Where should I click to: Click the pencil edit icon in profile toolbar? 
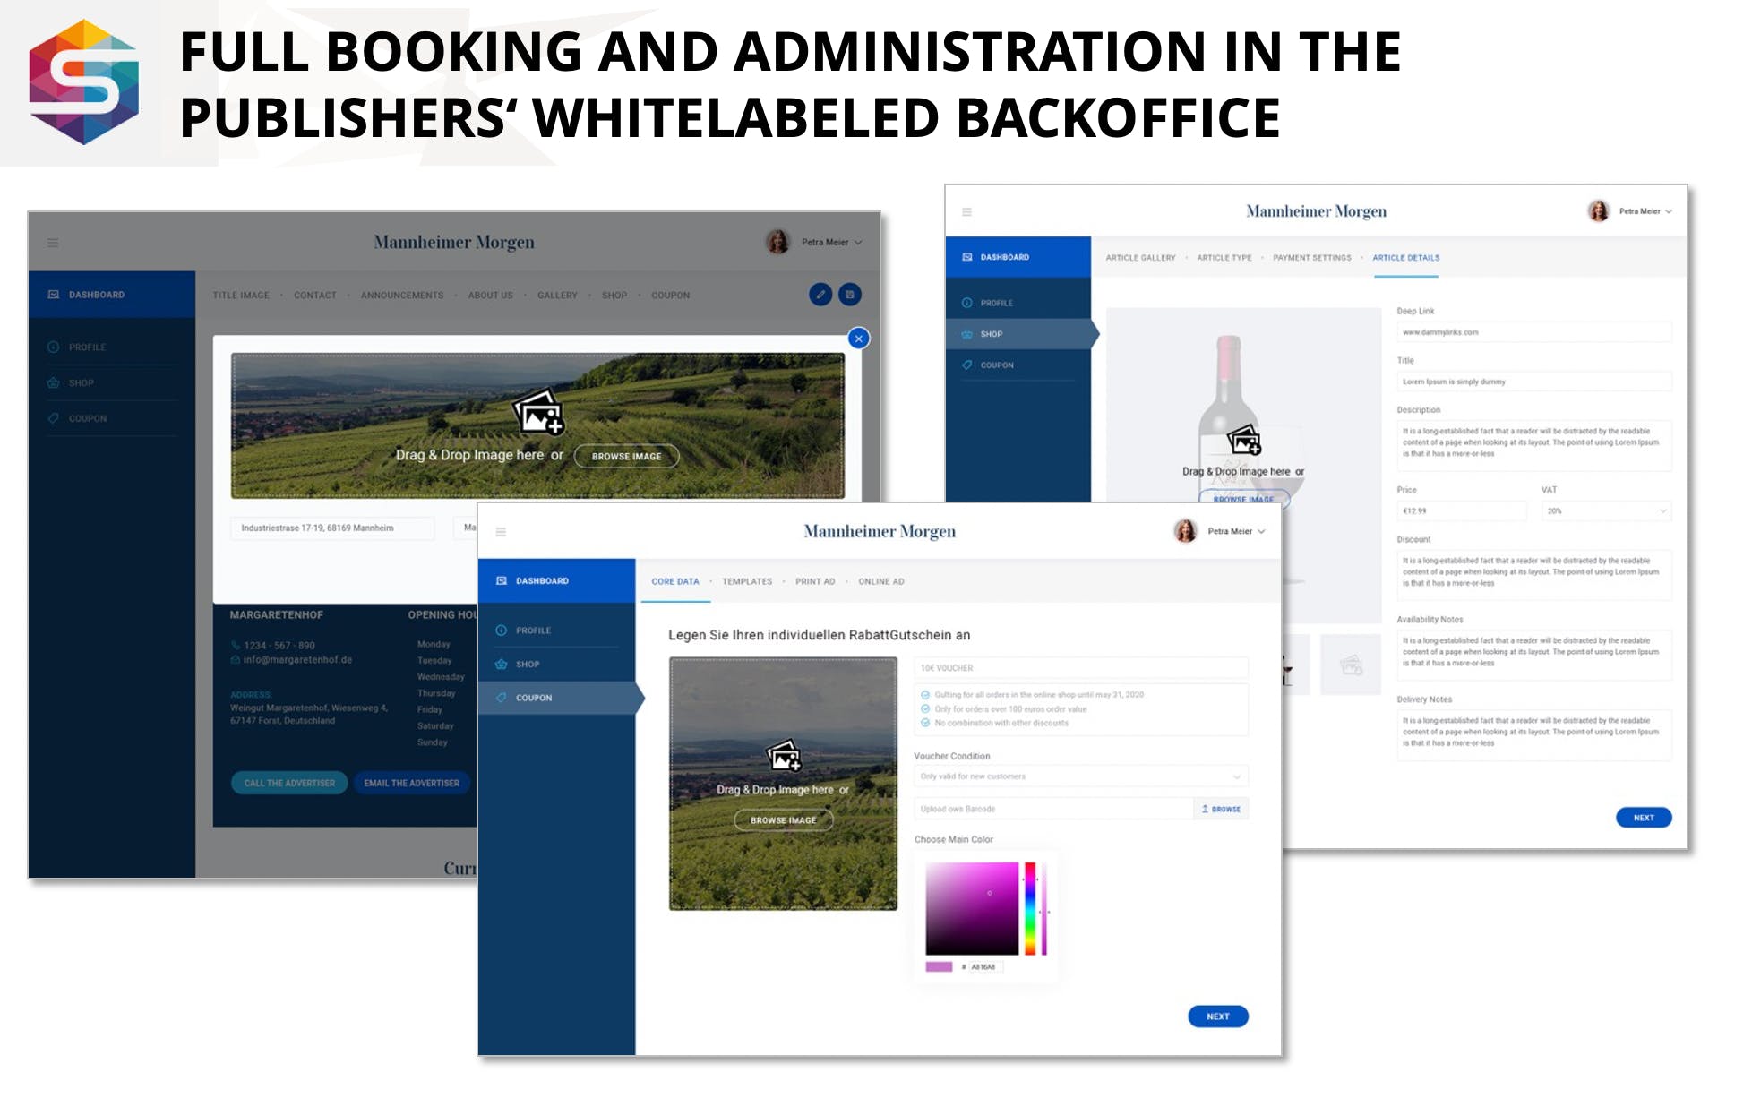point(820,295)
